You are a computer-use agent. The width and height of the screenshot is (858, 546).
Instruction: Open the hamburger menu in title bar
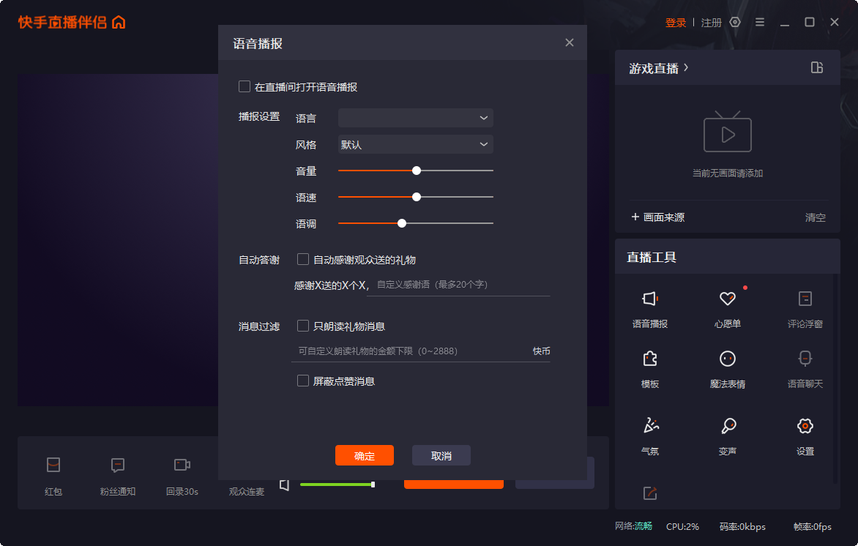click(x=760, y=22)
